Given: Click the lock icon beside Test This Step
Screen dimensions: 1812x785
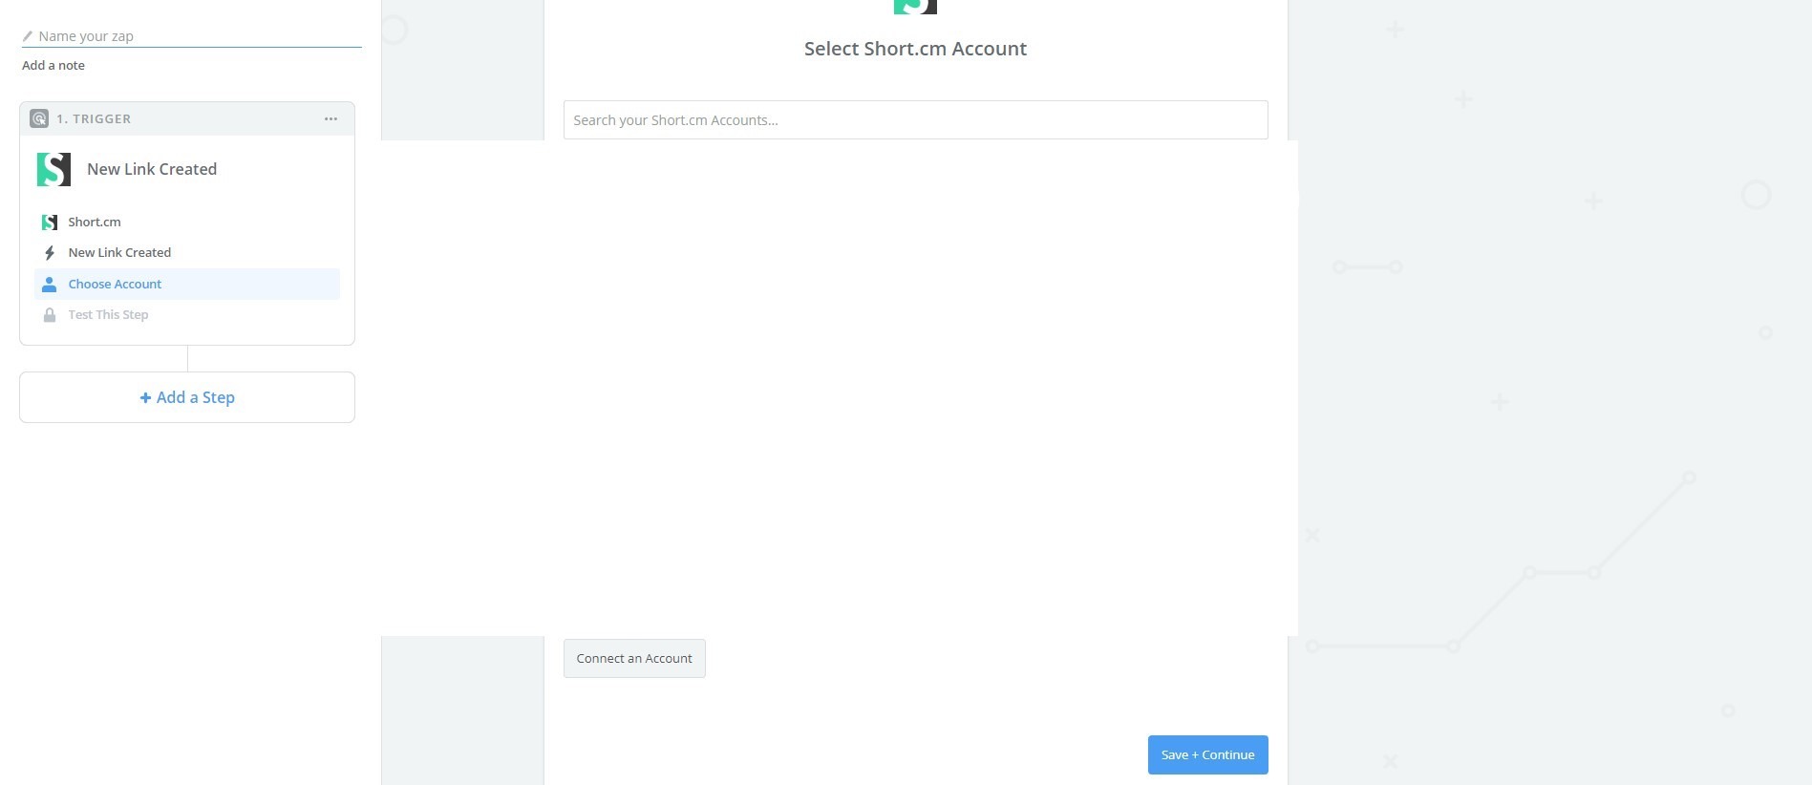Looking at the screenshot, I should 50,315.
